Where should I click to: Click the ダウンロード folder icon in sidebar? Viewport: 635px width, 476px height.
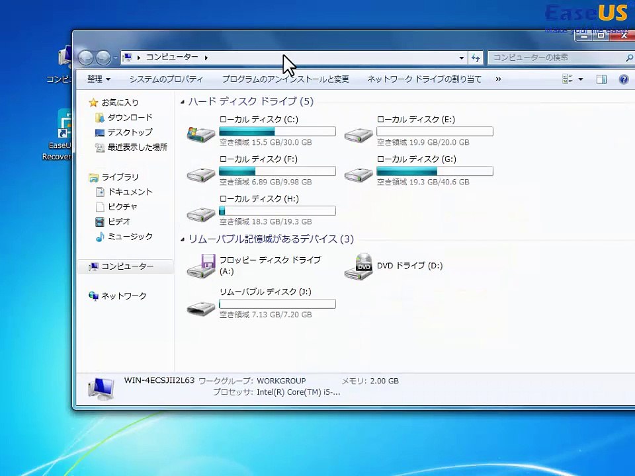(x=100, y=118)
